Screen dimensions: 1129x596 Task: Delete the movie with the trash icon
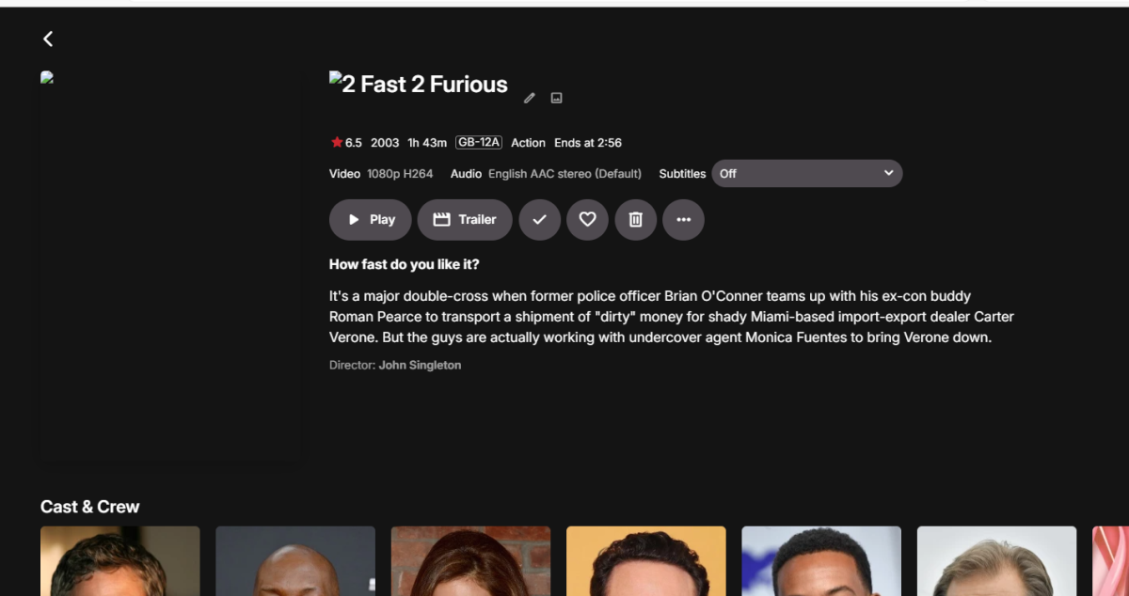click(x=636, y=220)
